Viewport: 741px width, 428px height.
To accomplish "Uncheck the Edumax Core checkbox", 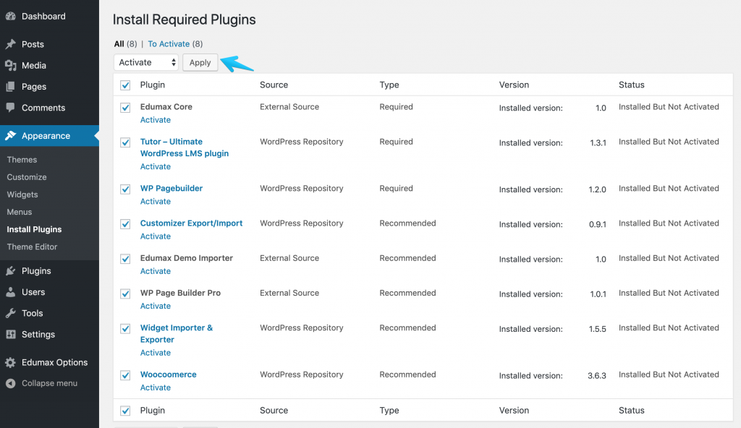I will tap(125, 108).
